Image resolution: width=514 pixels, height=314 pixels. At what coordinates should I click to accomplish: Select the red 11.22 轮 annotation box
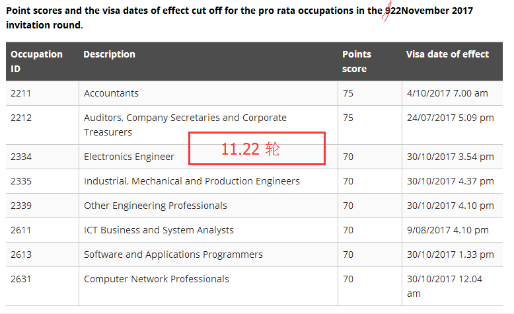pos(257,149)
